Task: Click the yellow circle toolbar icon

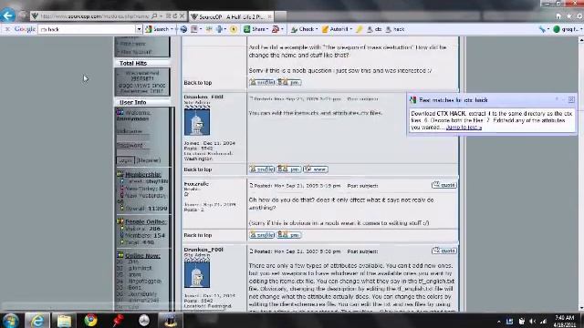Action: pos(234,29)
